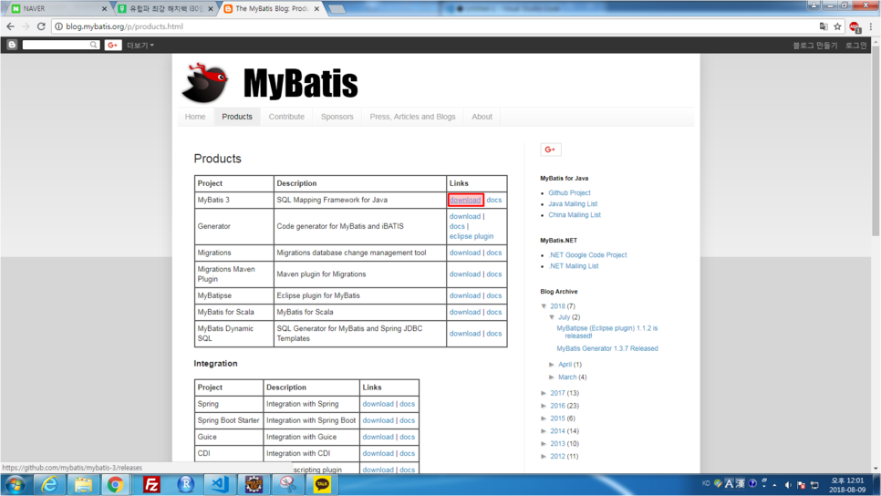Expand the 2016 blog archive
The image size is (881, 496).
coord(544,406)
